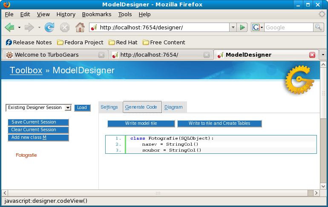Image resolution: width=328 pixels, height=207 pixels.
Task: Select the Fotografie class in sidebar
Action: (26, 155)
